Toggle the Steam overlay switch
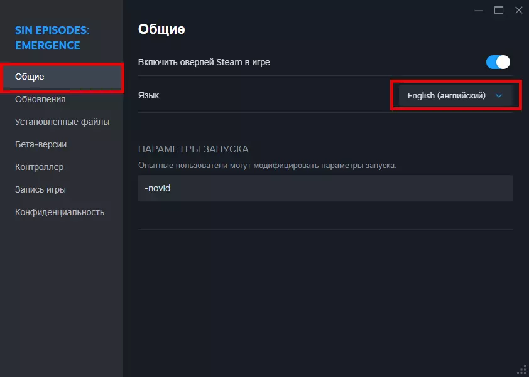This screenshot has height=377, width=529. tap(498, 62)
